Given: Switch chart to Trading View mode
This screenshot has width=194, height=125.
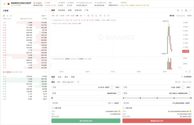Looking at the screenshot, I should click(180, 16).
